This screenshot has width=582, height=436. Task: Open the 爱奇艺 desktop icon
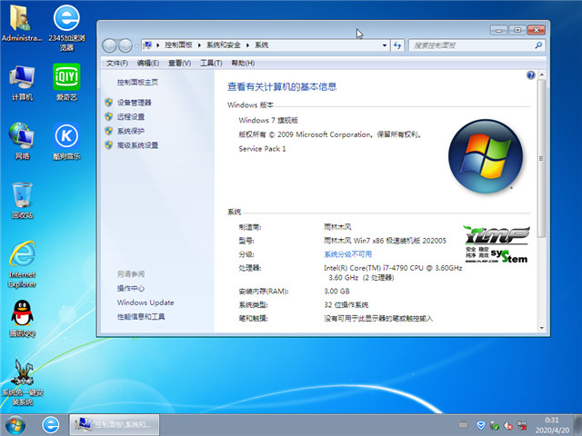65,78
